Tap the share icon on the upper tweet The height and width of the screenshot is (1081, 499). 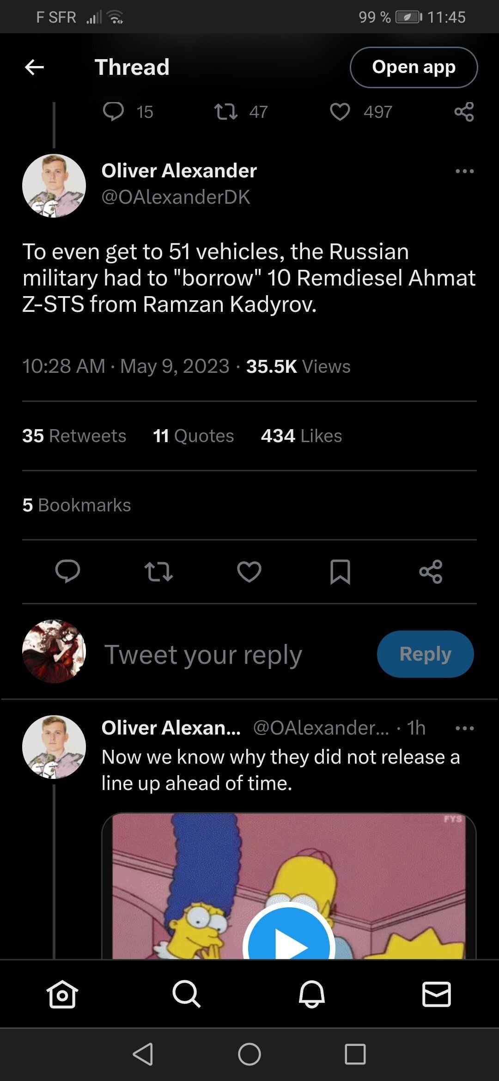coord(464,112)
